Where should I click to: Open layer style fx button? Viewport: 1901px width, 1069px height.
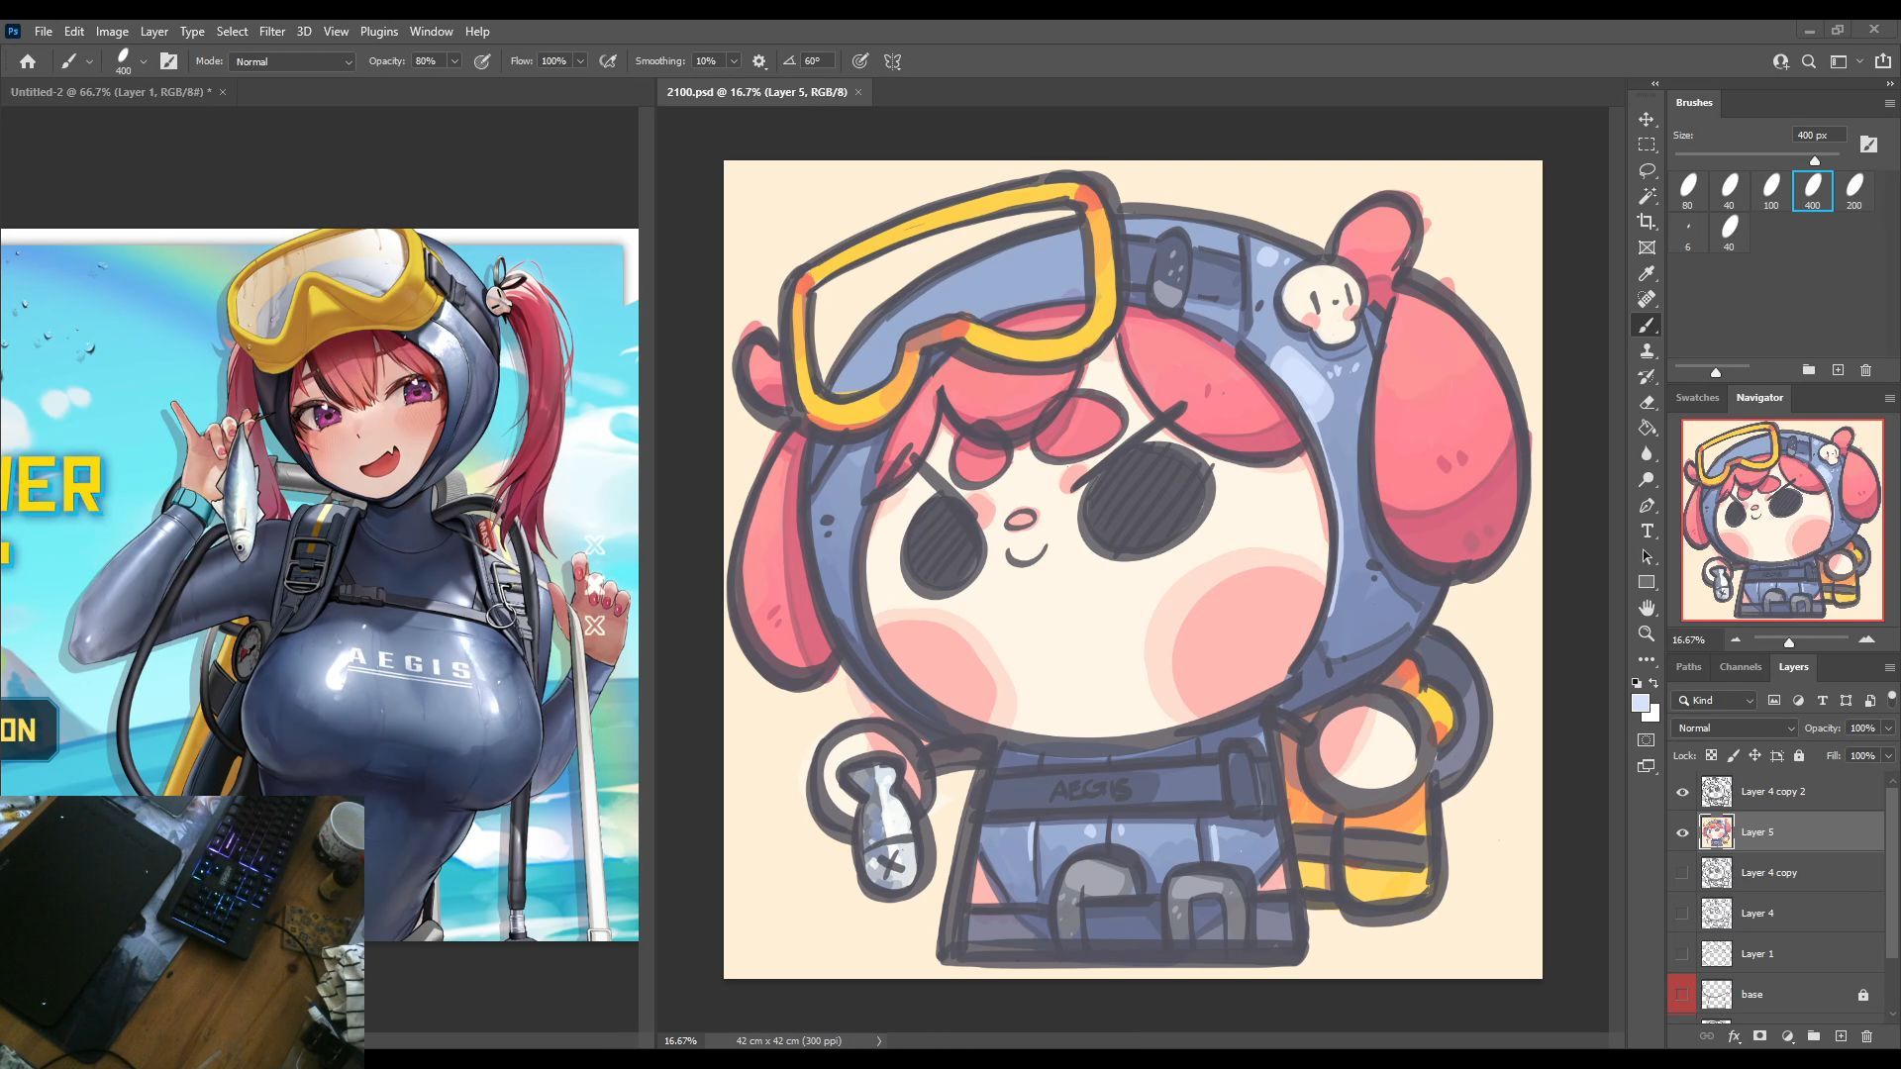(1734, 1036)
